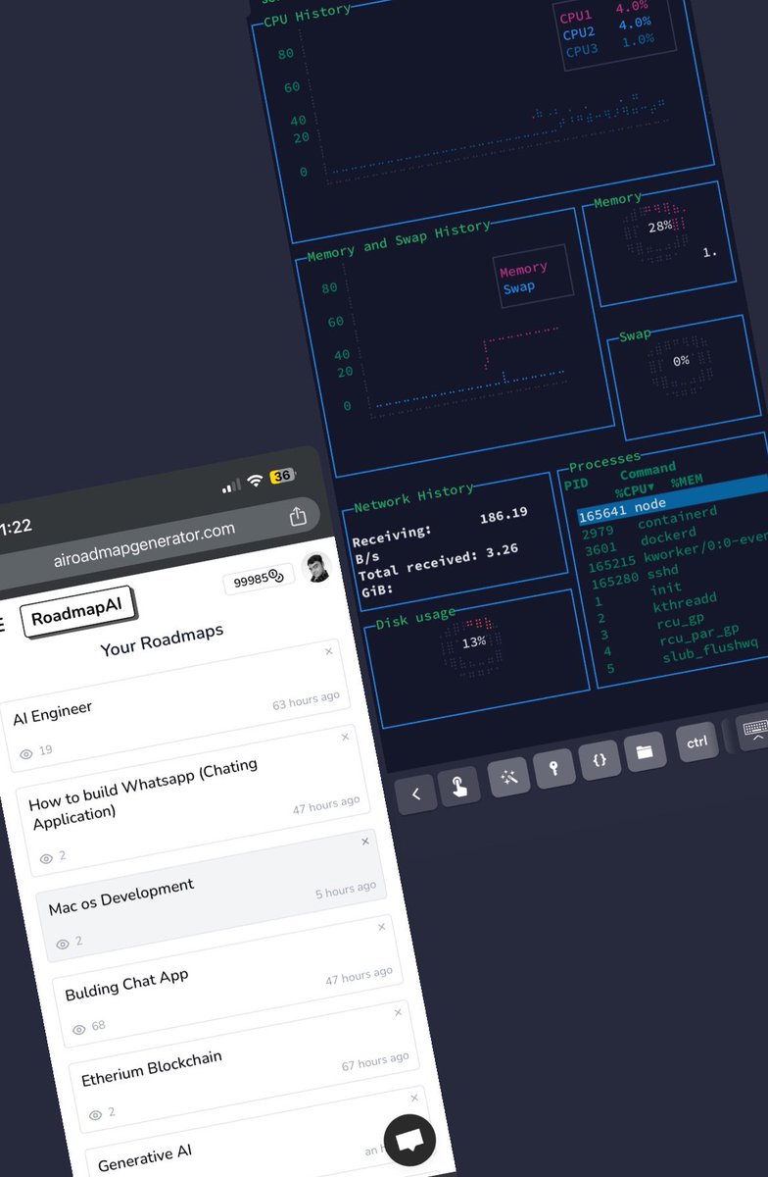Open How to build Whatsapp roadmap

pyautogui.click(x=191, y=799)
